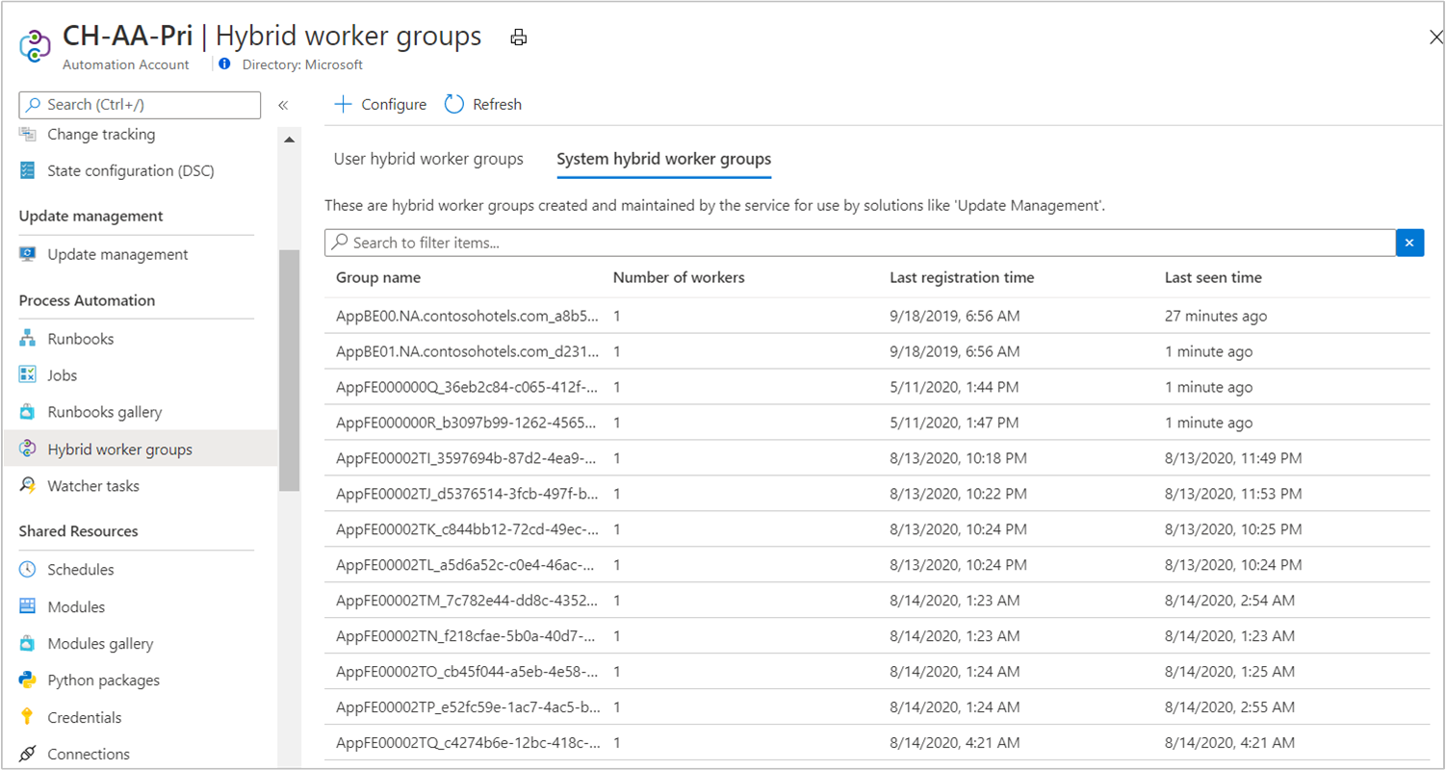Open Jobs via its sidebar icon
Viewport: 1446px width, 770px height.
tap(28, 375)
